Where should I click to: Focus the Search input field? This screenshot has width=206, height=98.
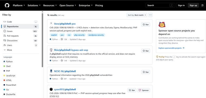tap(160, 5)
